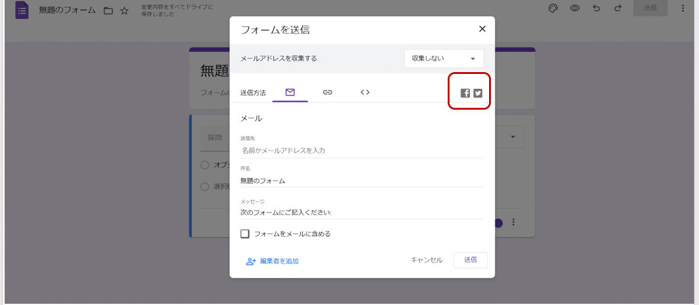Click the move to folder icon

pyautogui.click(x=108, y=10)
